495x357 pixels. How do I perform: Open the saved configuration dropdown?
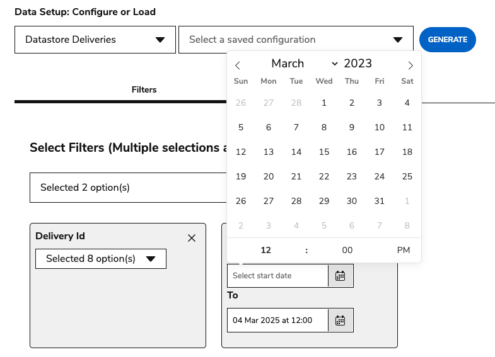point(296,40)
